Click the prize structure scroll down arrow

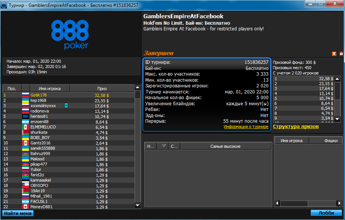pyautogui.click(x=337, y=119)
